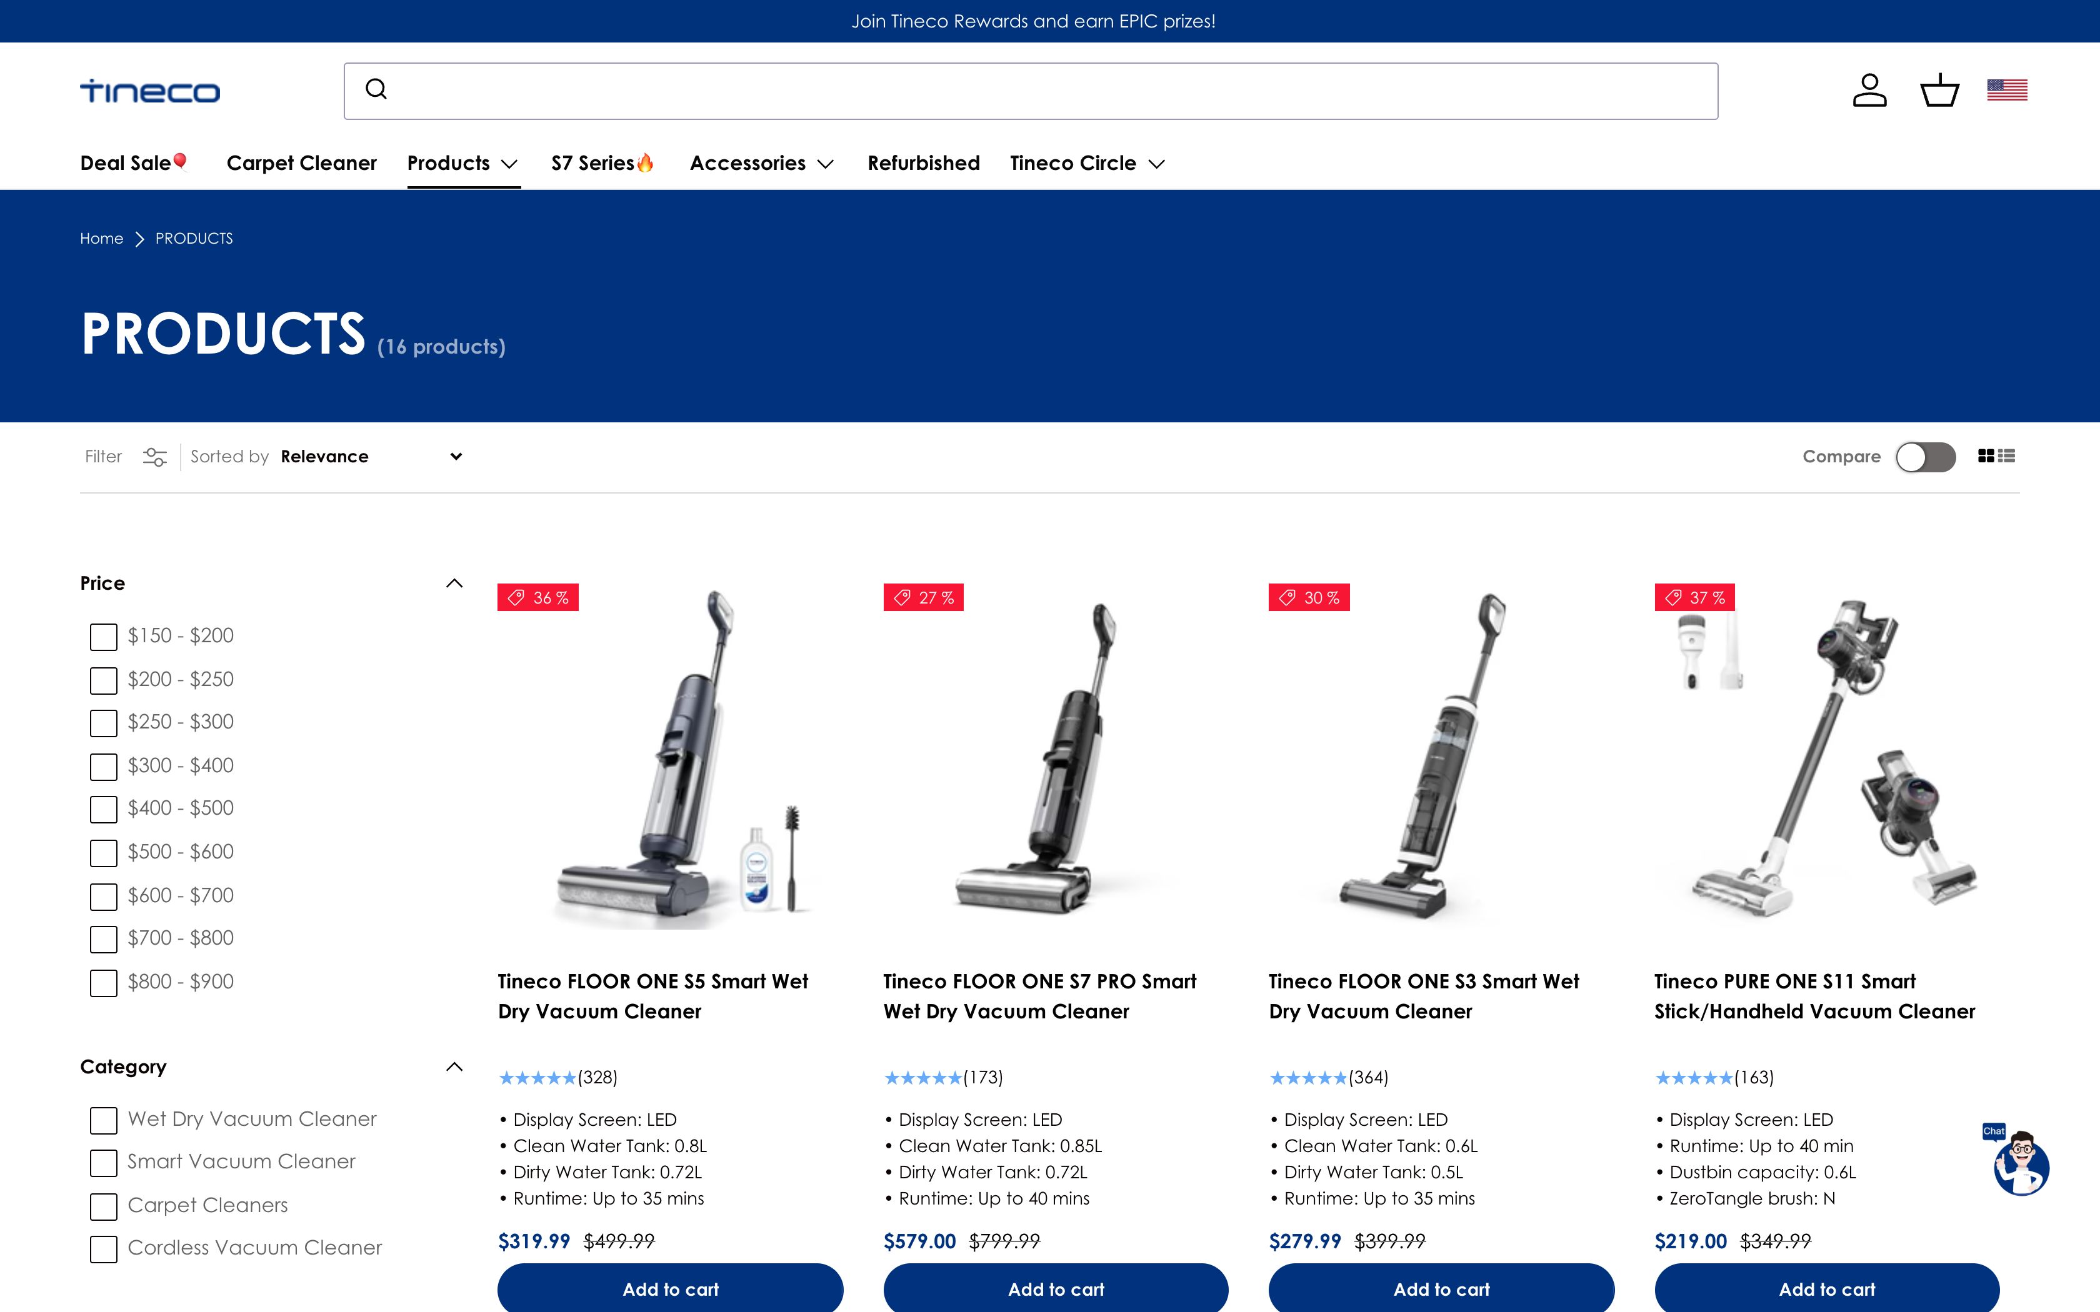The height and width of the screenshot is (1312, 2100).
Task: Open the shopping basket icon
Action: 1939,90
